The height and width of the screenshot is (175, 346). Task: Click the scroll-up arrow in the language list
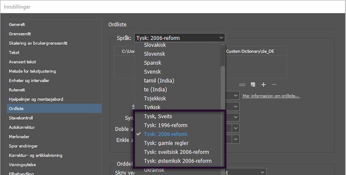[223, 45]
